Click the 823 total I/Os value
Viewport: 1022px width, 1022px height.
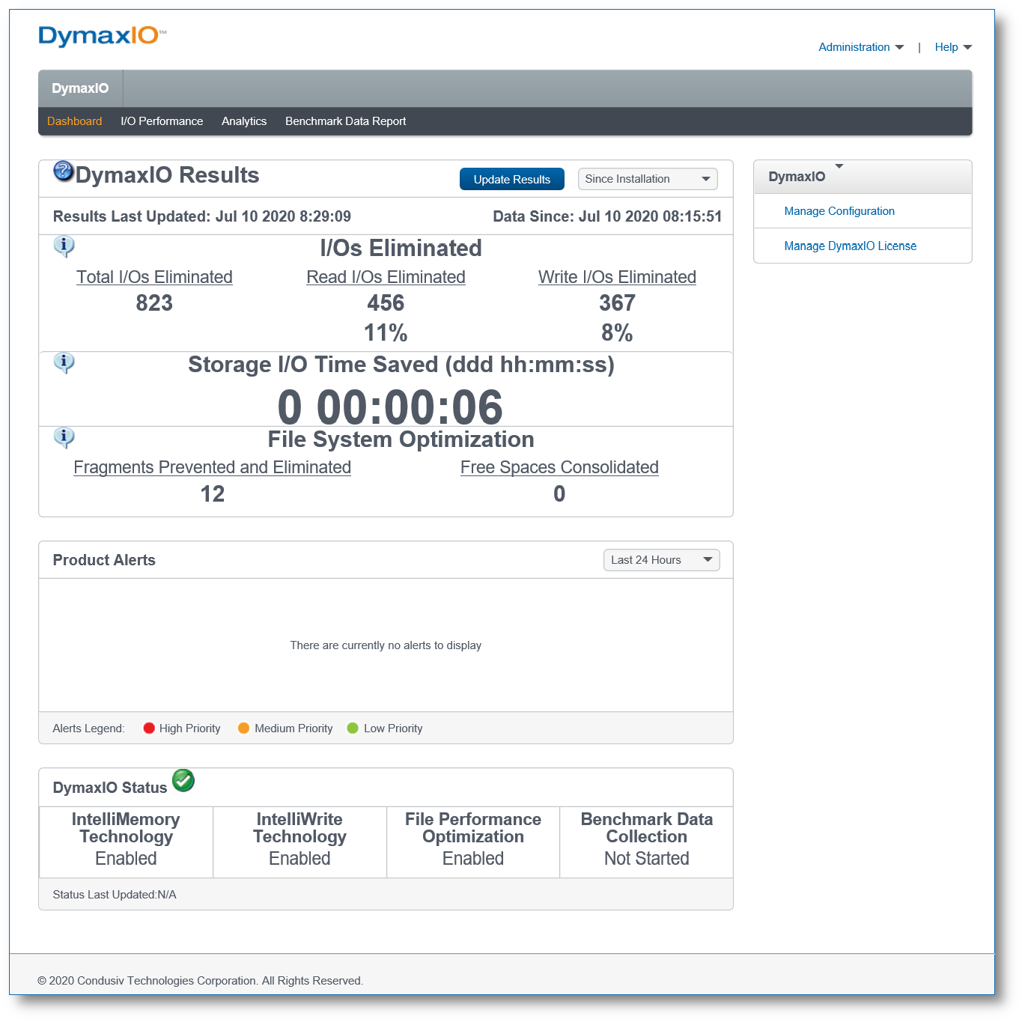pos(154,303)
